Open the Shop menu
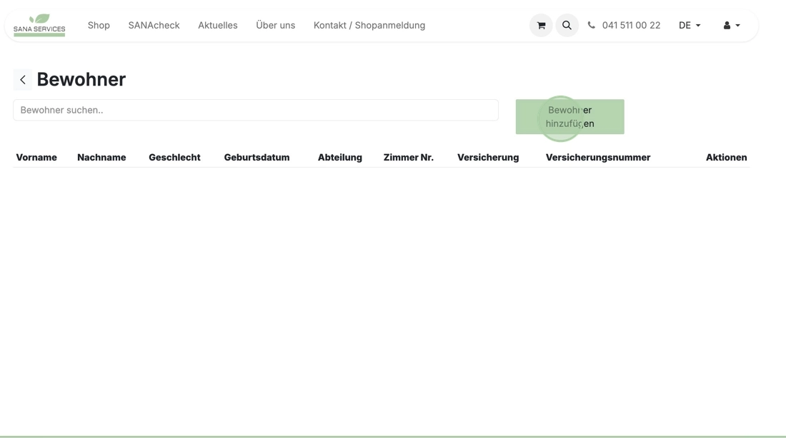Screen dimensions: 786x438 coord(99,26)
